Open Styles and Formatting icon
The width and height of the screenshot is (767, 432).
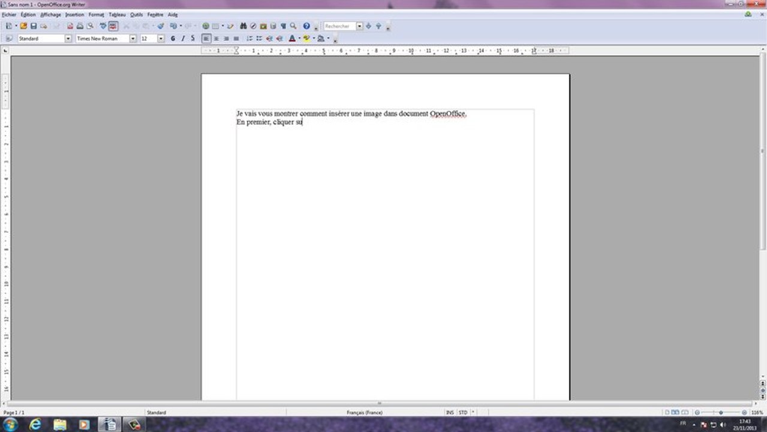point(8,38)
